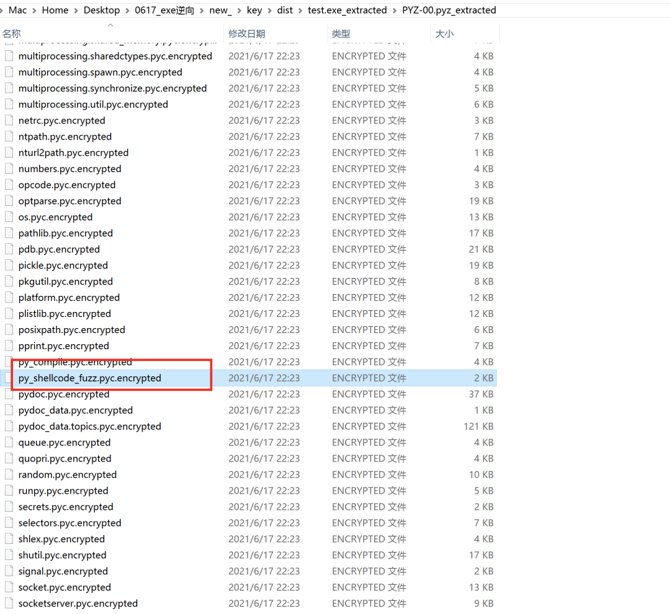Screen dimensions: 670x614
Task: Click the file icon of py_shellcode_fuzz.pyc.encrypted
Action: pyautogui.click(x=9, y=378)
